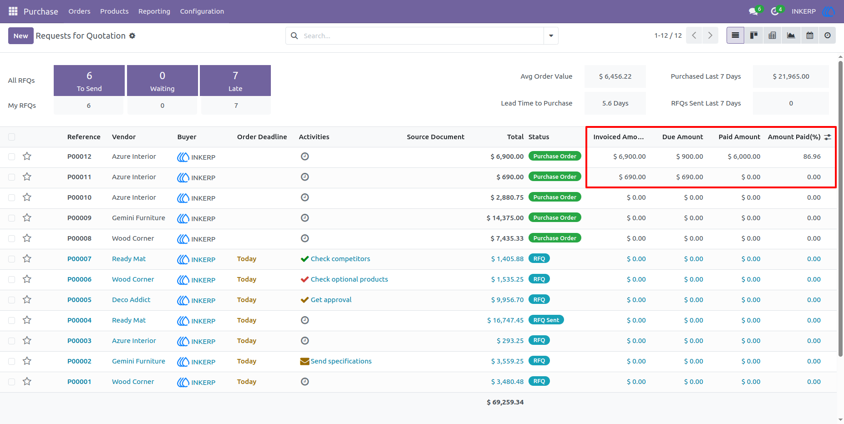Open graph view icon
The height and width of the screenshot is (424, 844).
point(791,35)
